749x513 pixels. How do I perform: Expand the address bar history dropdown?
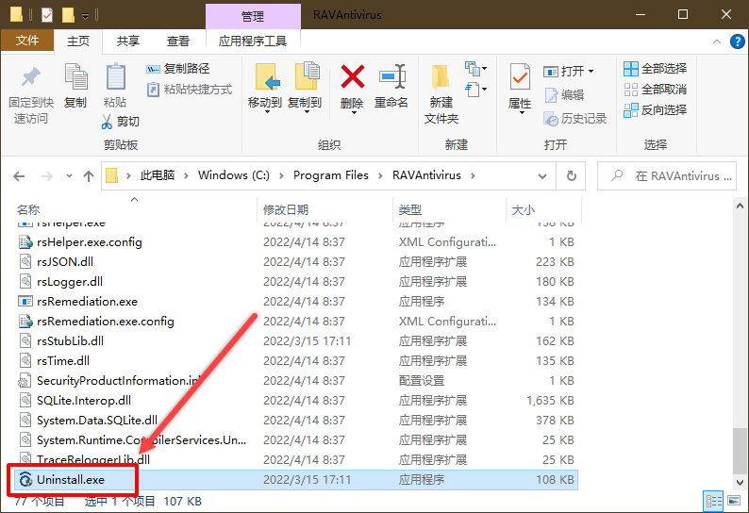[542, 176]
